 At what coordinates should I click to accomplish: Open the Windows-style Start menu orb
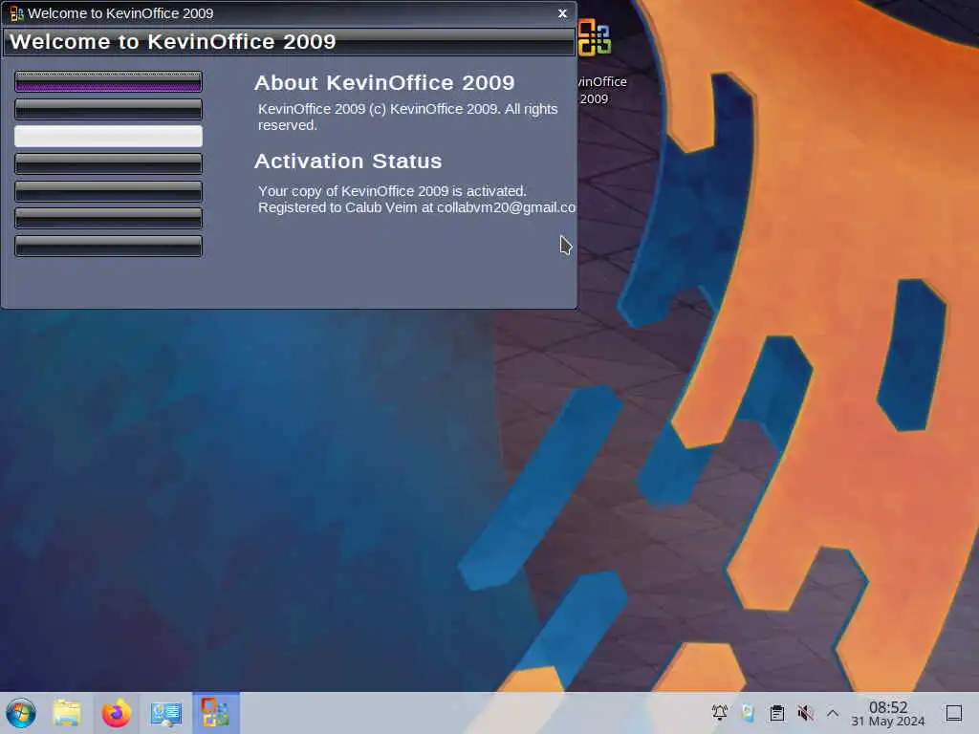coord(21,713)
